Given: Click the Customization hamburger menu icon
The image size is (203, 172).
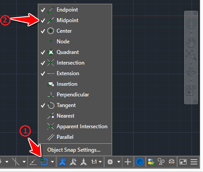Looking at the screenshot, I should pyautogui.click(x=194, y=162).
